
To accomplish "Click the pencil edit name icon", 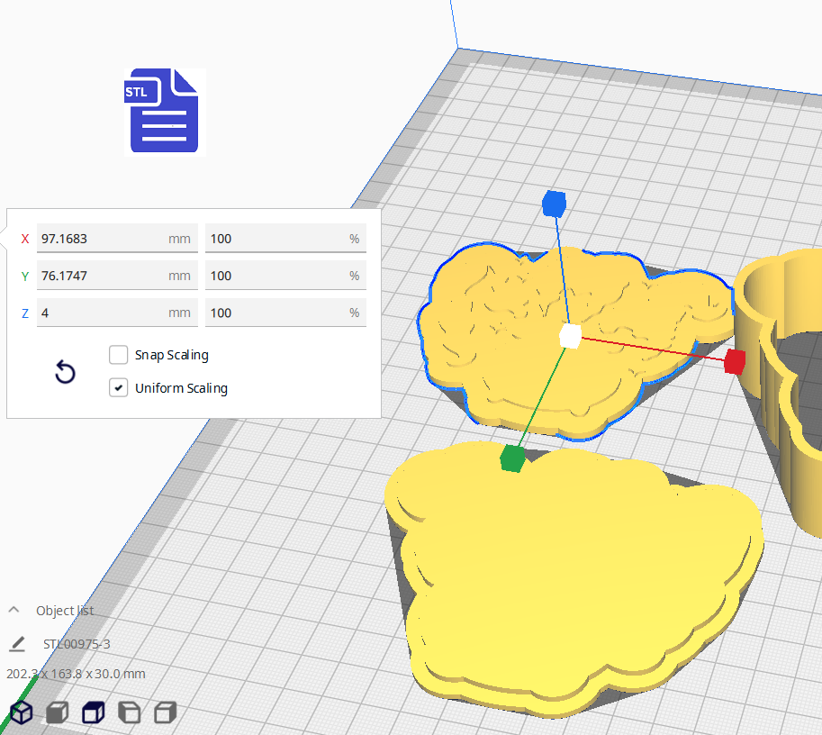I will tap(17, 644).
